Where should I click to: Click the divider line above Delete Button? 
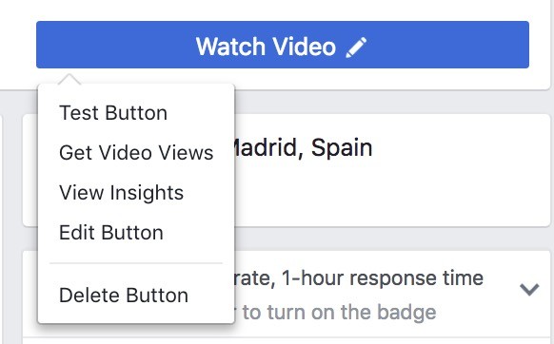point(136,263)
